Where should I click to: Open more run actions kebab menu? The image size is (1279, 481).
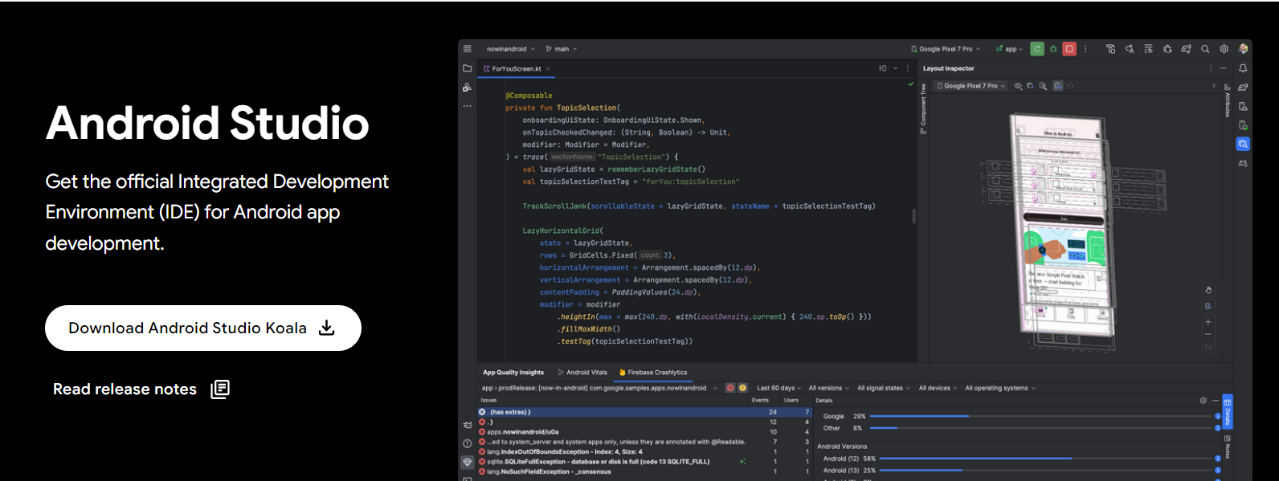(1085, 49)
